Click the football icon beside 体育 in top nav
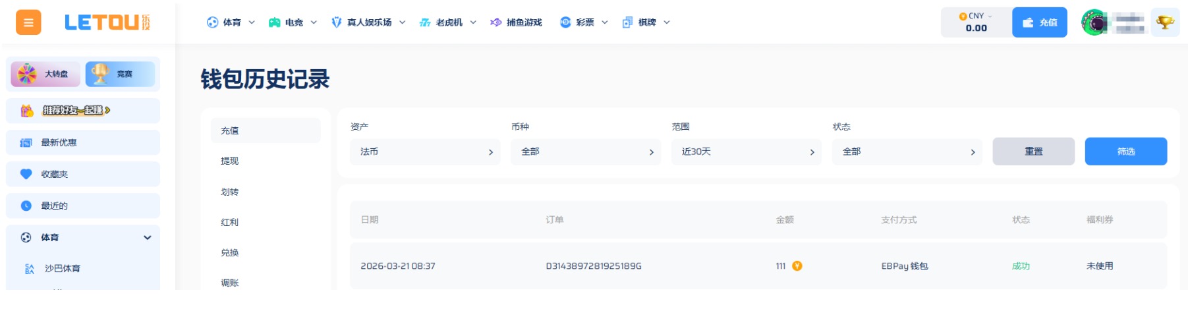Image resolution: width=1188 pixels, height=311 pixels. tap(212, 22)
